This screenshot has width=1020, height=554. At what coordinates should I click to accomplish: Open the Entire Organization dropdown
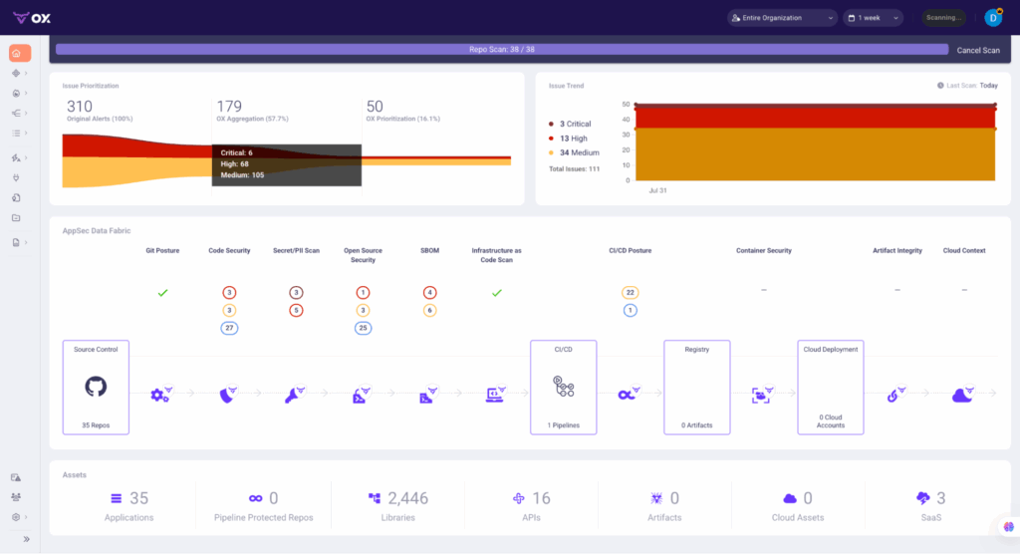pos(781,17)
